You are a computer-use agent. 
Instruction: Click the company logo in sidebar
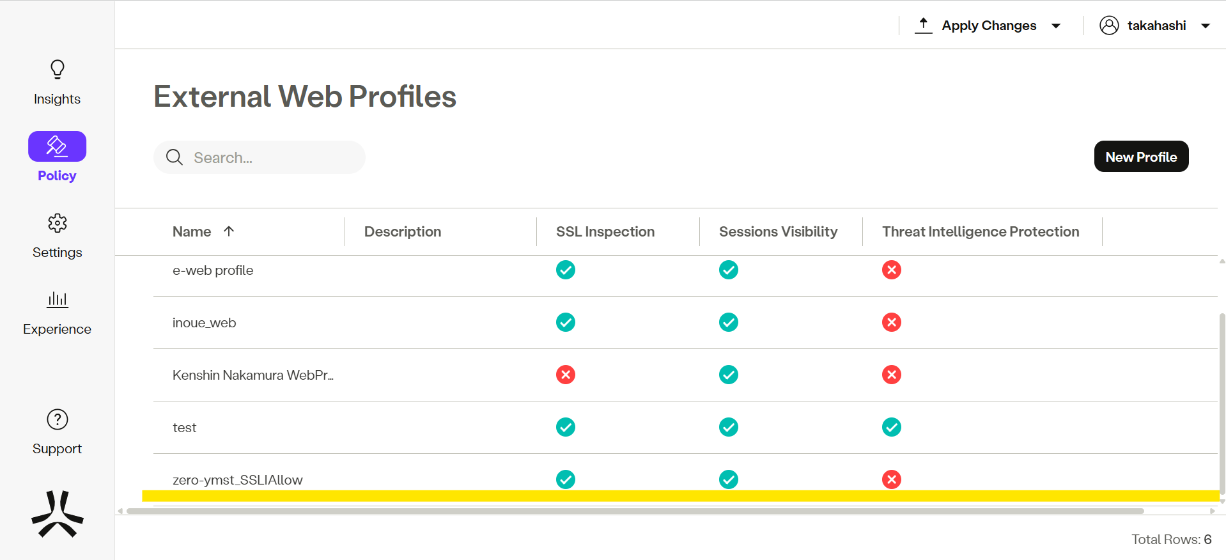coord(58,514)
